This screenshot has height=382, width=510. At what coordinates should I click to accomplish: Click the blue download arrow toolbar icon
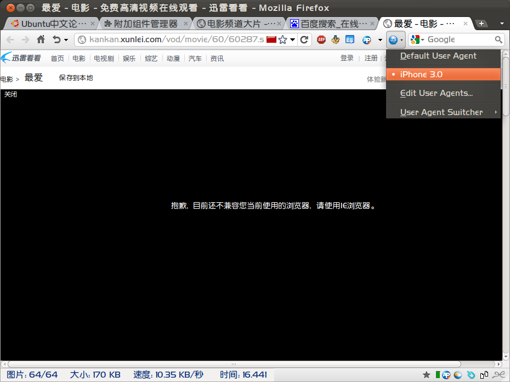350,39
